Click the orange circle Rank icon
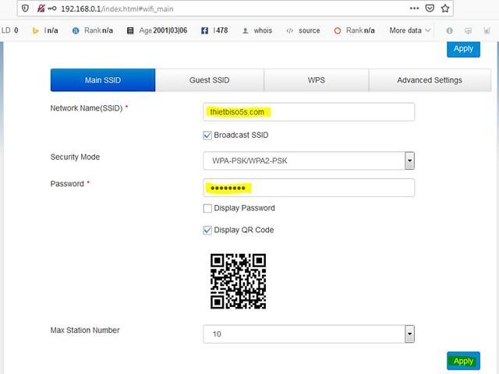The height and width of the screenshot is (374, 499). [x=338, y=30]
